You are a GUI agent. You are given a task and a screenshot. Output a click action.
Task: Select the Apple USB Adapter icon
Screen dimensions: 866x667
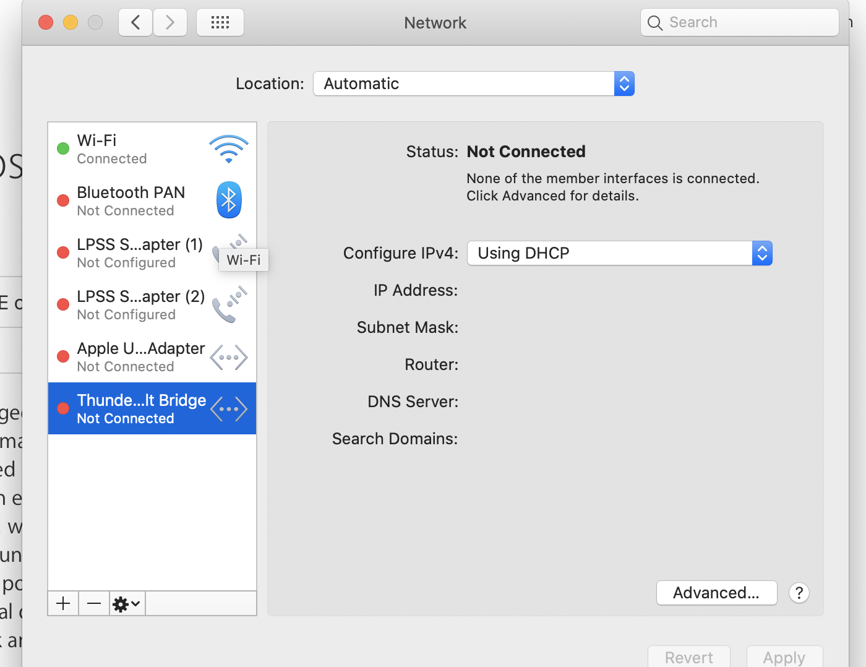tap(228, 357)
